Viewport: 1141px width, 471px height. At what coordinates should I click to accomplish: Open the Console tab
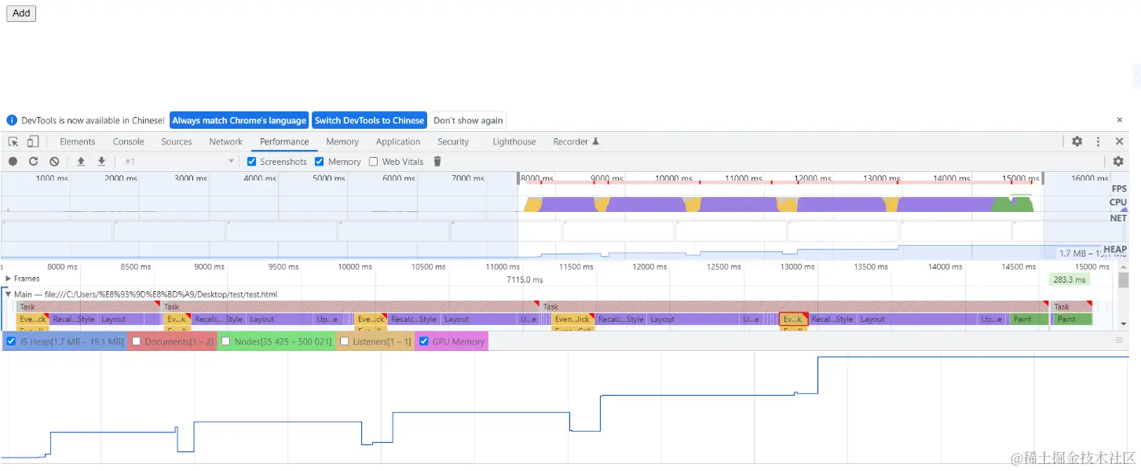tap(129, 142)
